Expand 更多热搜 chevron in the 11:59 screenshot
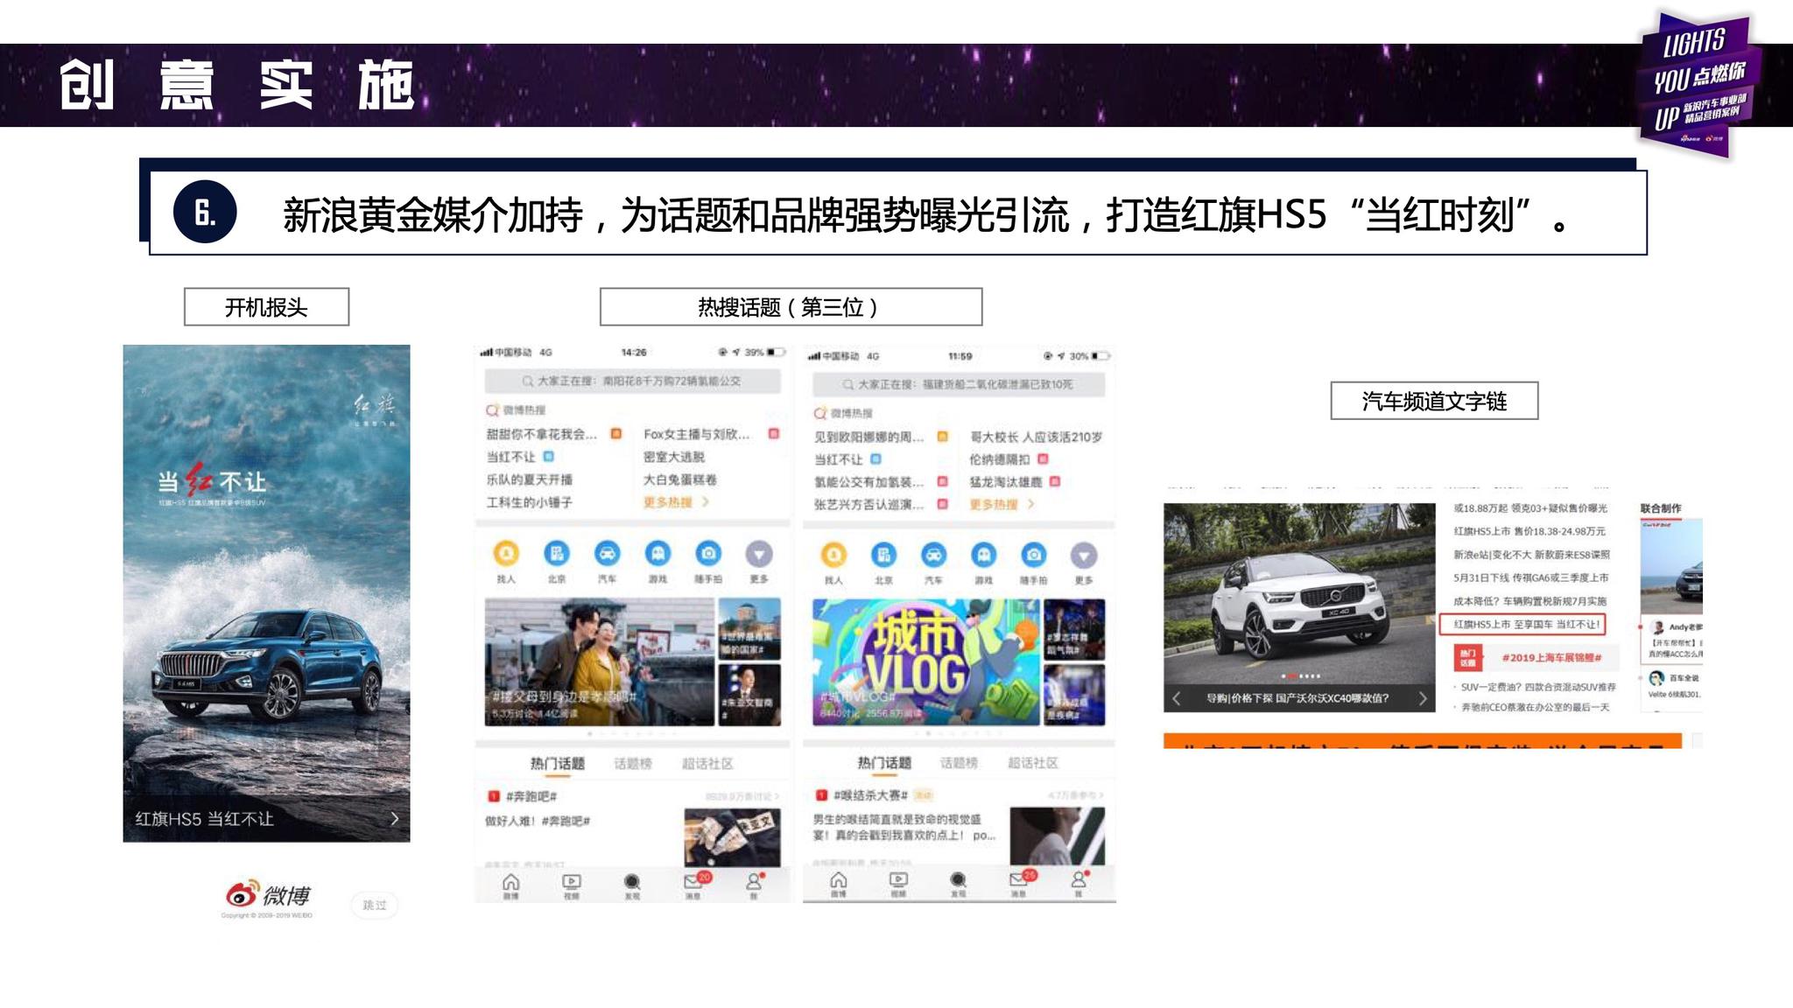This screenshot has width=1793, height=1008. (1030, 504)
